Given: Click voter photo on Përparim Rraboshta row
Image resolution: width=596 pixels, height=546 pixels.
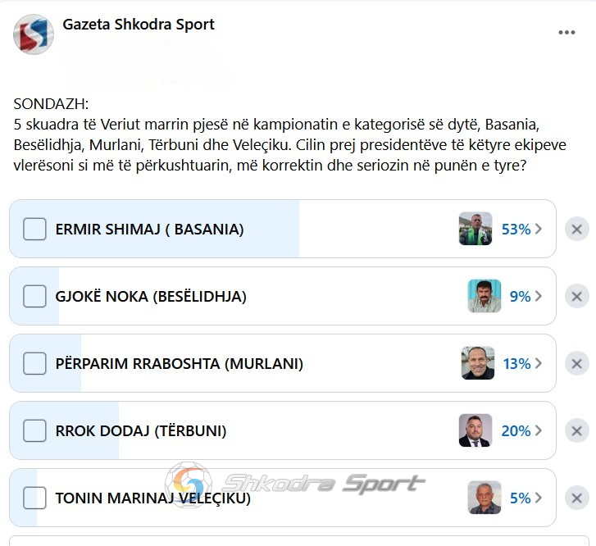Looking at the screenshot, I should point(478,363).
